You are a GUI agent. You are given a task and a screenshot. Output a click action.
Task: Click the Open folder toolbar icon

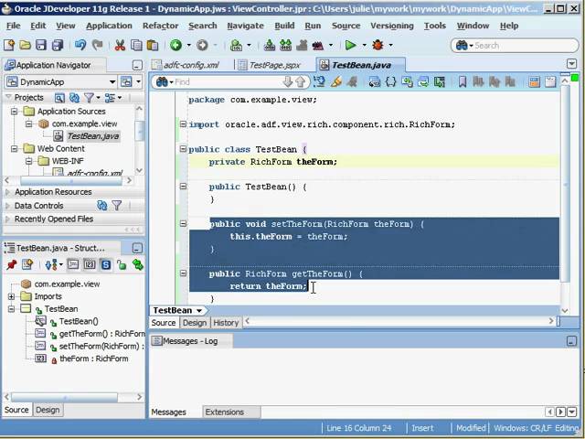[x=25, y=45]
